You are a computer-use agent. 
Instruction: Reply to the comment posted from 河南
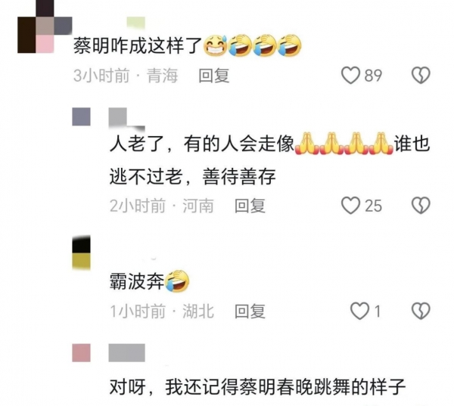(x=250, y=206)
